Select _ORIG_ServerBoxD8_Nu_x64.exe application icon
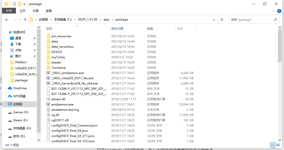 [x=48, y=83]
